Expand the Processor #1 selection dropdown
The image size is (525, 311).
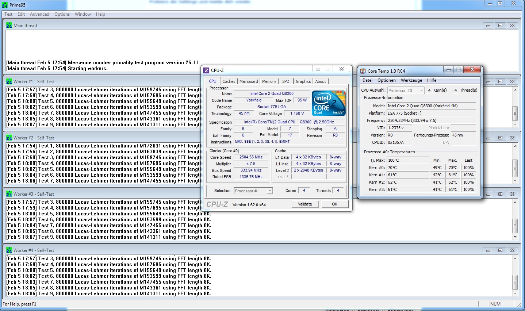pos(270,191)
